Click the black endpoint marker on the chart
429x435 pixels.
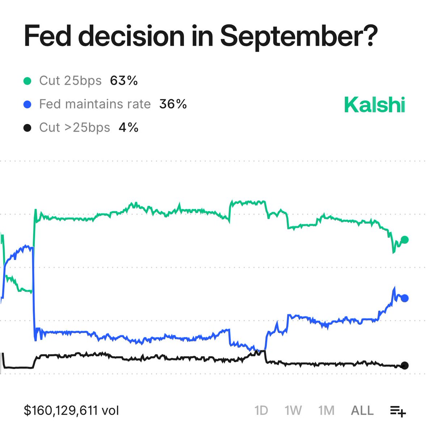coord(404,365)
